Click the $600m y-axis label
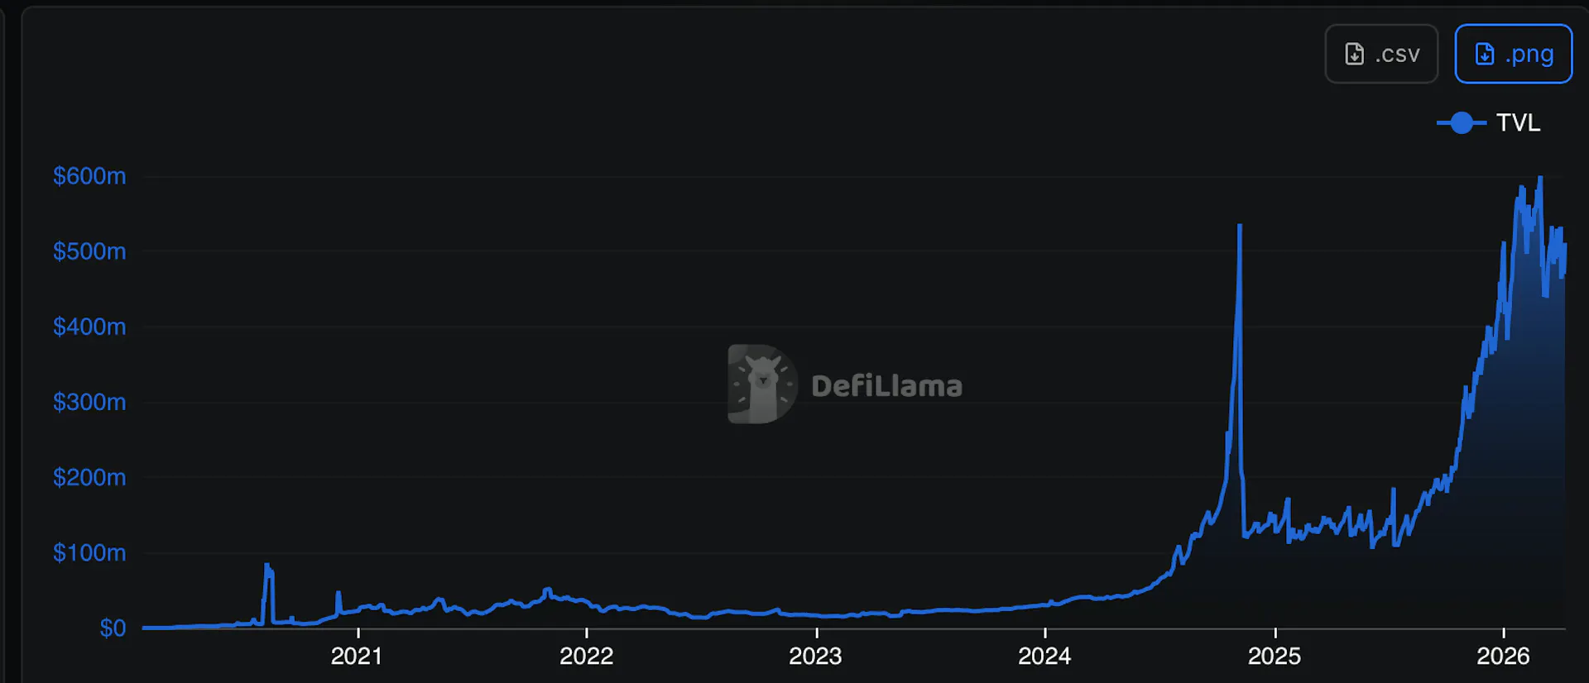Viewport: 1589px width, 683px height. (x=89, y=176)
